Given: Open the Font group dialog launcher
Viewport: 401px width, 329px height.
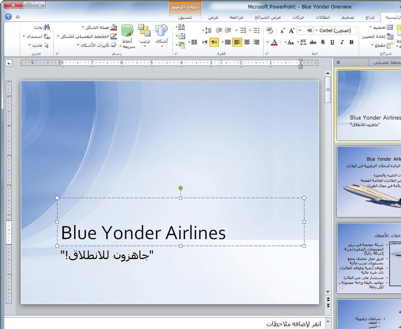Looking at the screenshot, I should click(x=267, y=54).
